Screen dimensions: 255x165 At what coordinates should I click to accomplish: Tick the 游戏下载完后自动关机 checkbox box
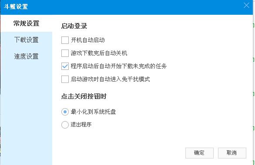65,53
